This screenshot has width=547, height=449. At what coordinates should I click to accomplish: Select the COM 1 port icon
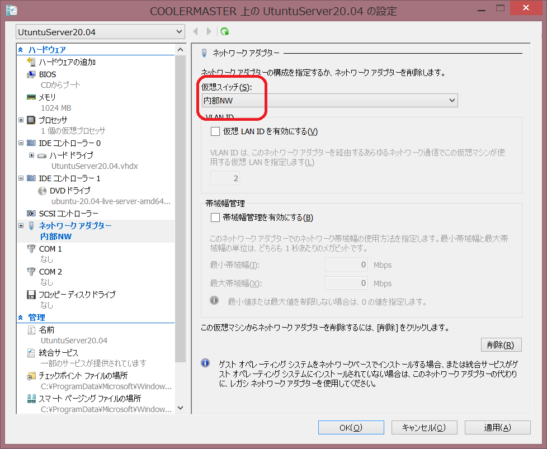(31, 249)
